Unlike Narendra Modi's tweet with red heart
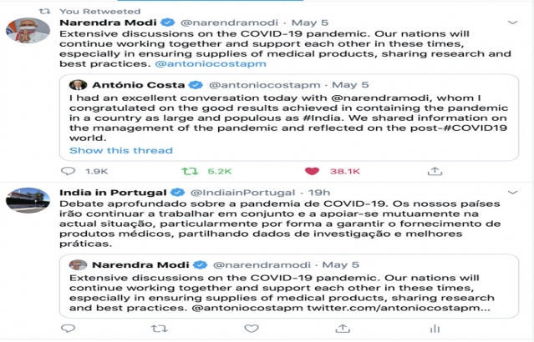Image resolution: width=534 pixels, height=342 pixels. click(x=312, y=171)
